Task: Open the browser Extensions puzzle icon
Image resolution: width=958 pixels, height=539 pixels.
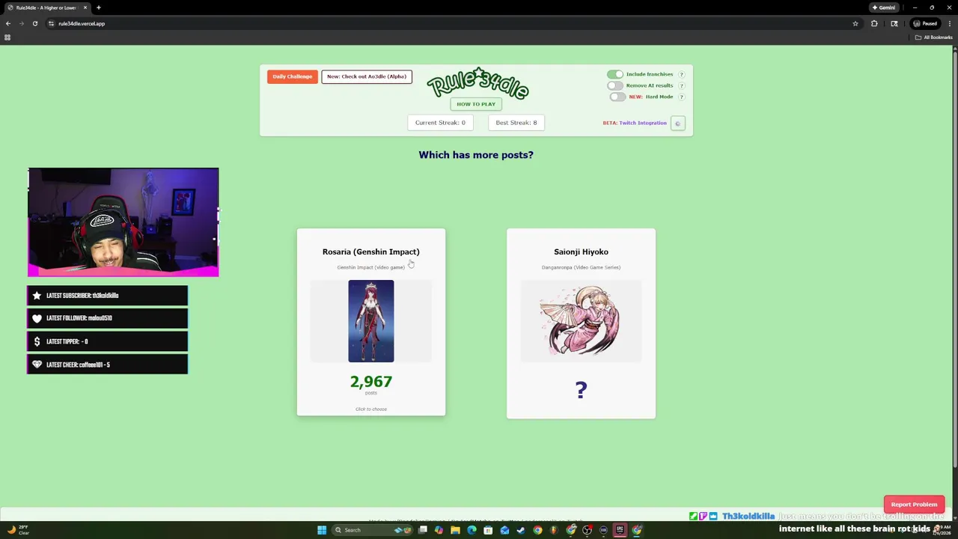Action: [x=874, y=23]
